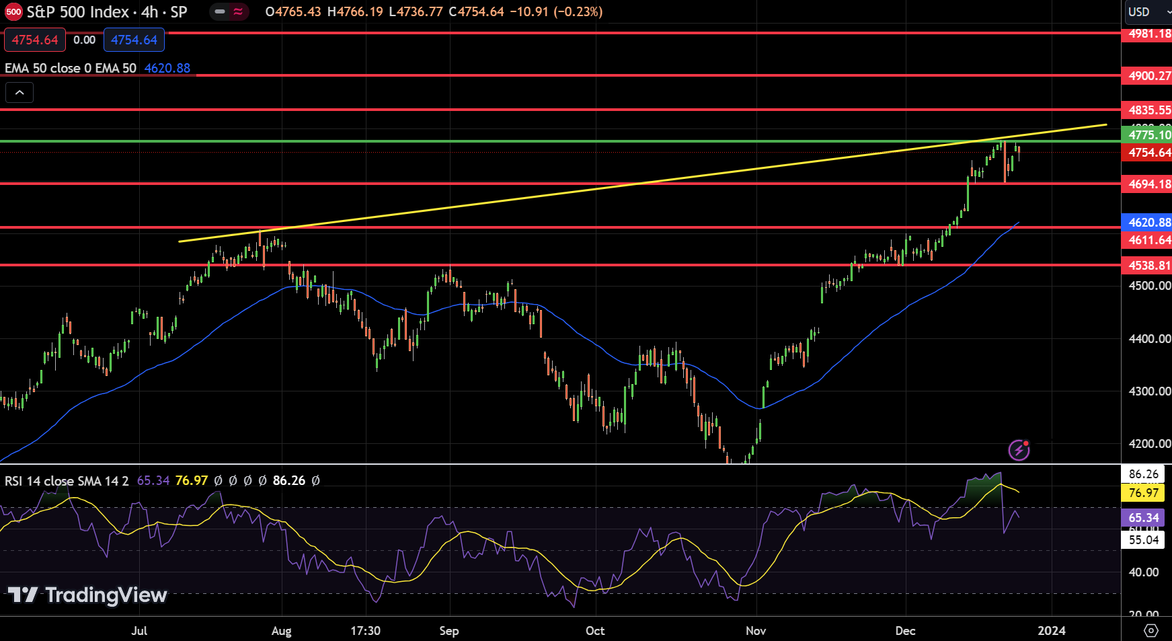The image size is (1172, 641).
Task: Open the S&P 500 Index symbol title
Action: [x=106, y=11]
